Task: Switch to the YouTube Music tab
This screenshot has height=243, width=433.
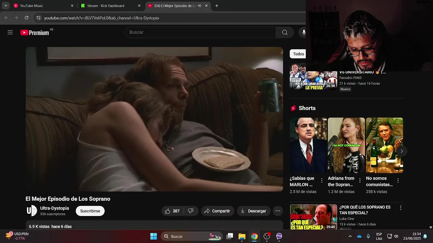Action: [x=43, y=6]
